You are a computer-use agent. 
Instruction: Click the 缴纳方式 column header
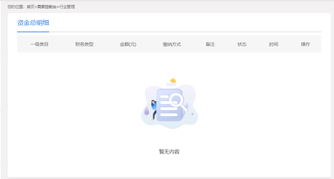click(172, 44)
